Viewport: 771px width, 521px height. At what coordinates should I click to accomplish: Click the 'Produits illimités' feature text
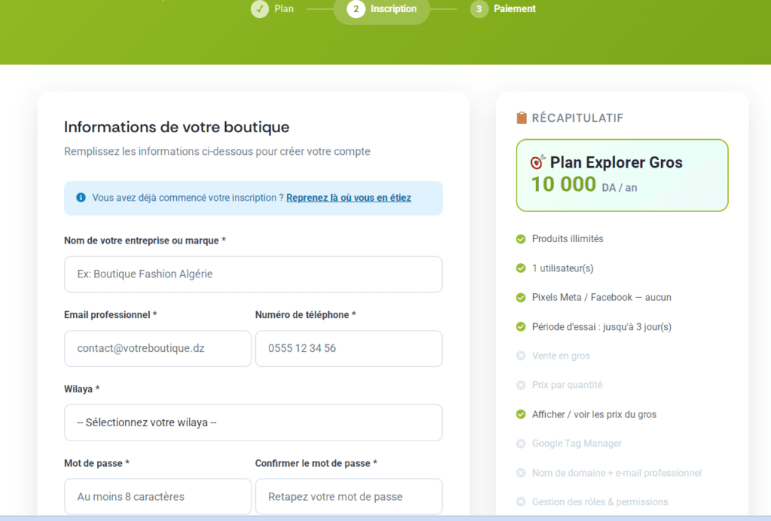[x=568, y=238]
